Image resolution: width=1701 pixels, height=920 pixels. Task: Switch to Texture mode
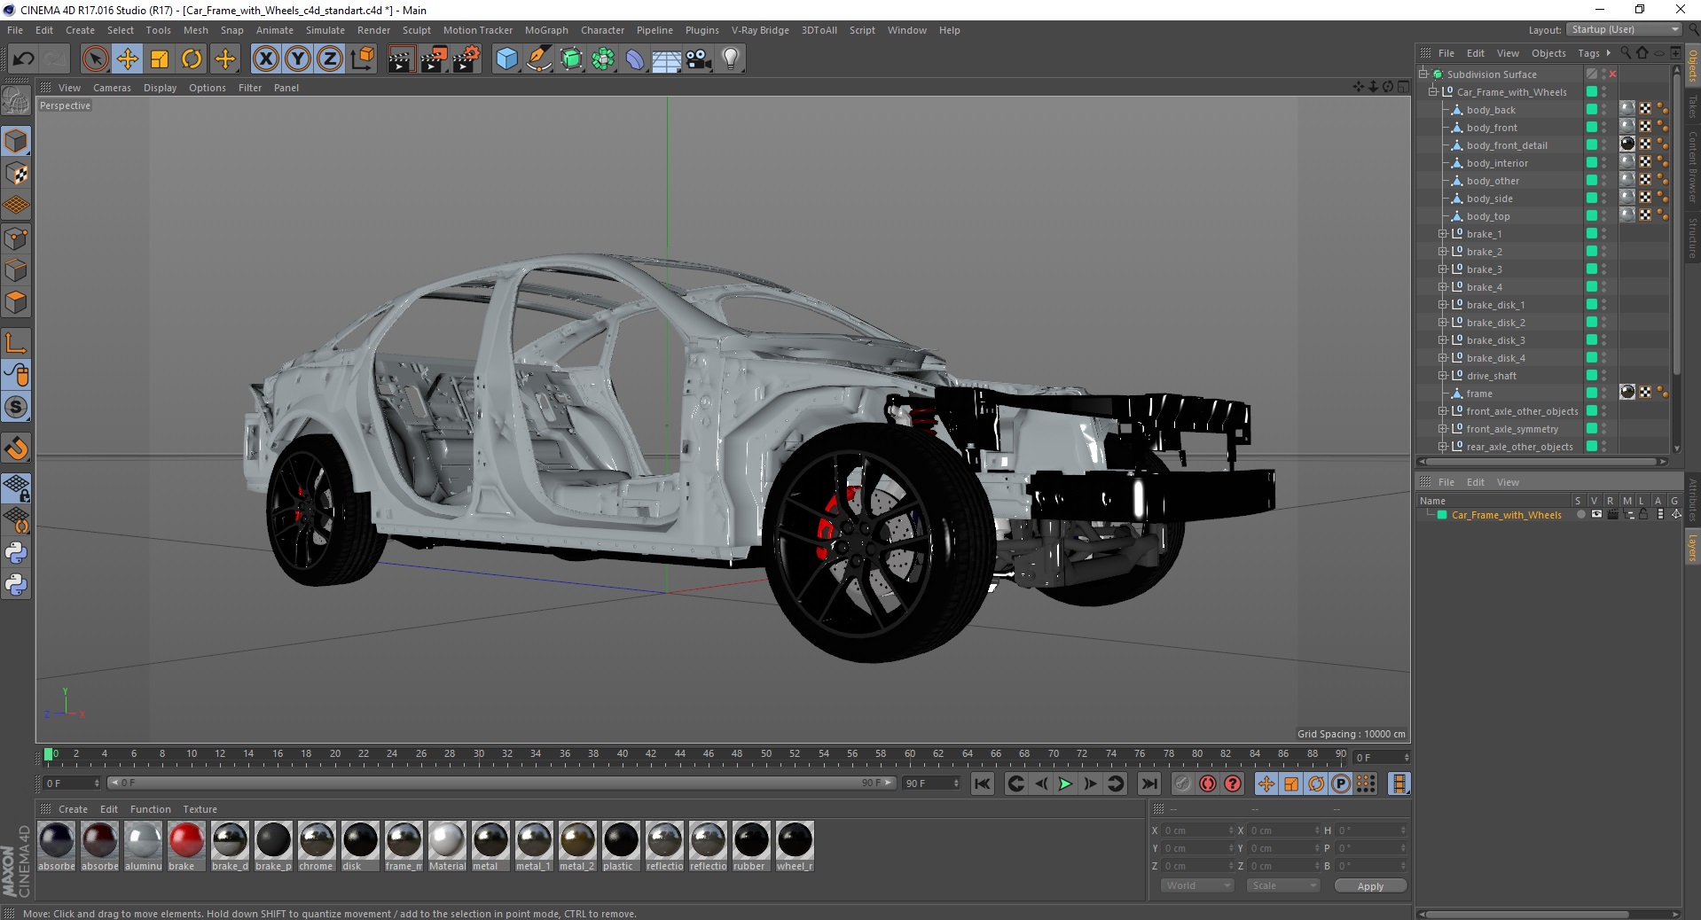[16, 174]
